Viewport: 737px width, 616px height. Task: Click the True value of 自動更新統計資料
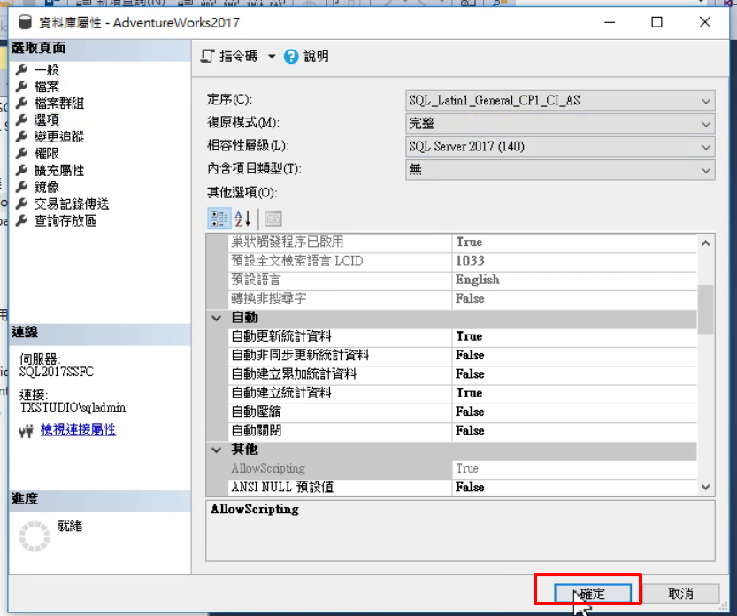(469, 336)
